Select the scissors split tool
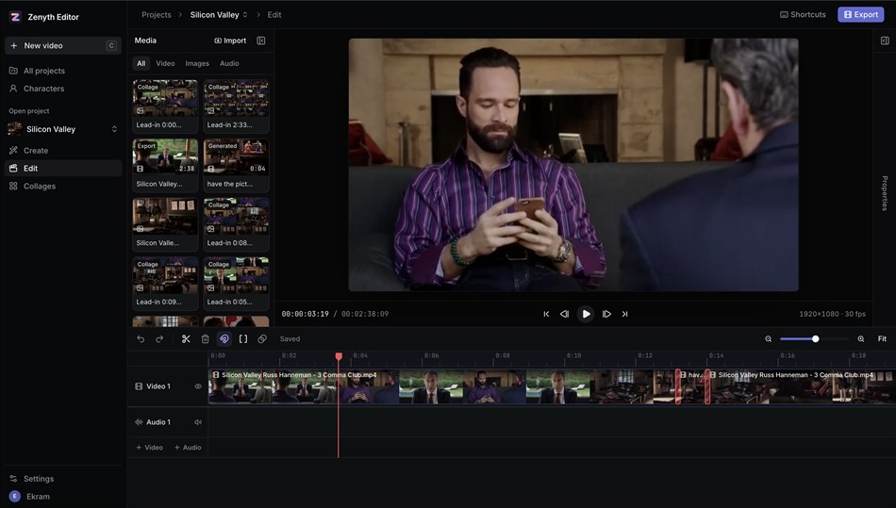Screen dimensions: 896x508 (x=186, y=339)
